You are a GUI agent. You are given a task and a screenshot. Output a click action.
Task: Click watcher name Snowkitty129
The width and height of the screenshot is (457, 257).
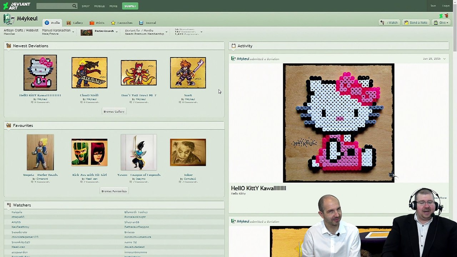(x=21, y=242)
